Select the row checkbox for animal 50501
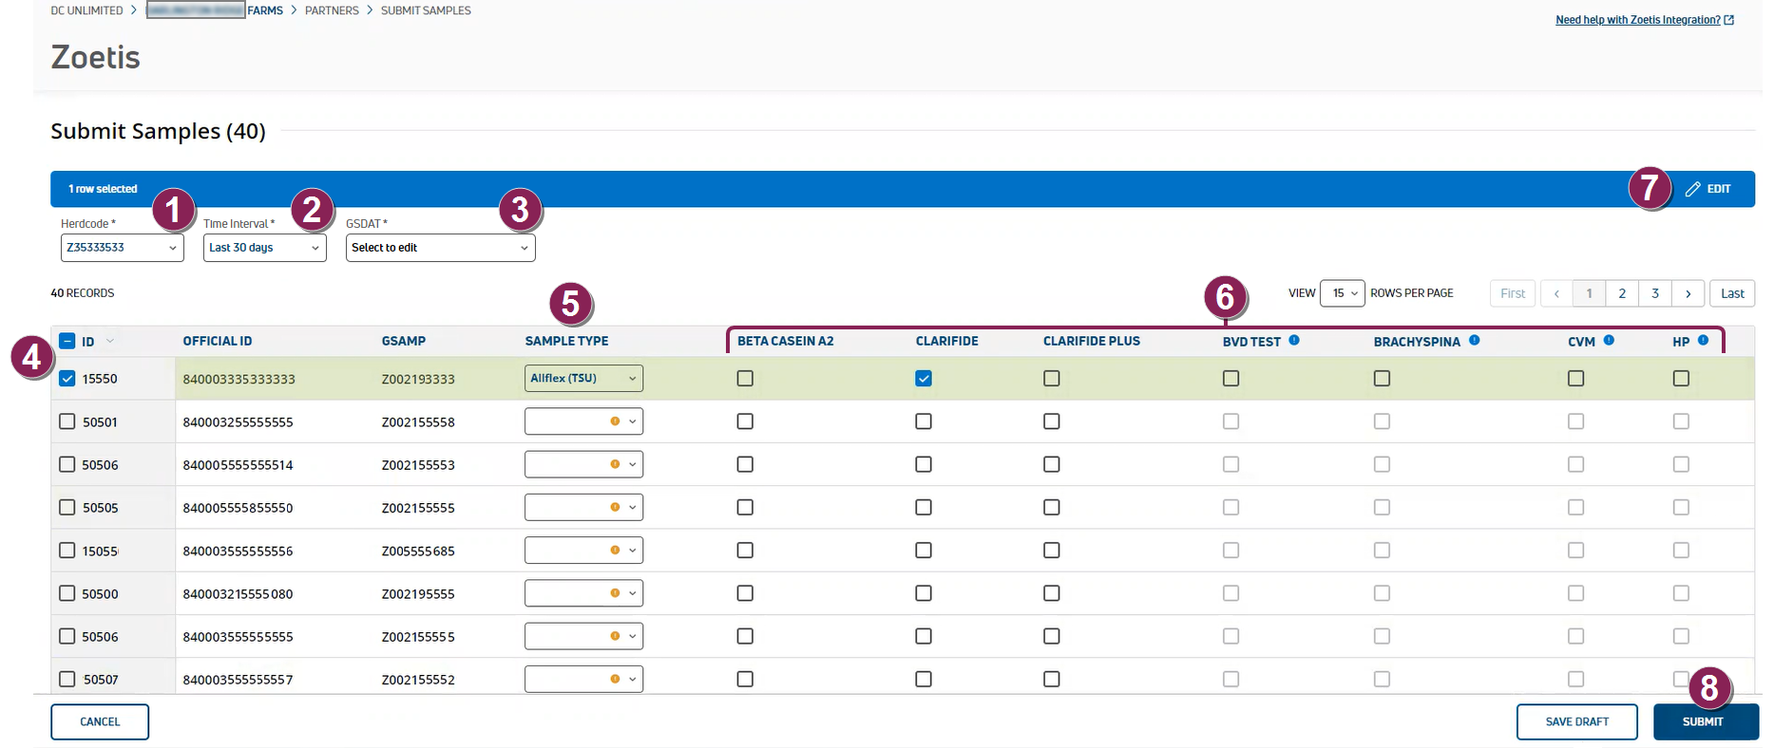The image size is (1774, 748). pos(67,421)
